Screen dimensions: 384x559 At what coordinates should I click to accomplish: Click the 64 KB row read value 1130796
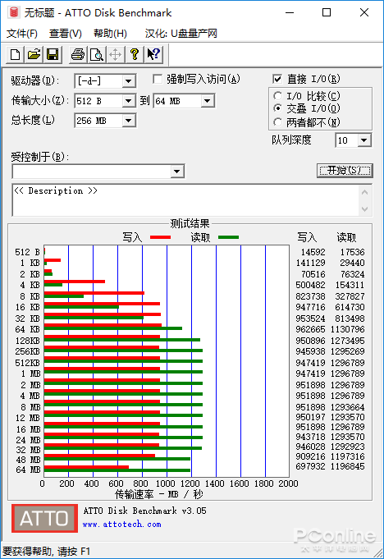coord(348,329)
